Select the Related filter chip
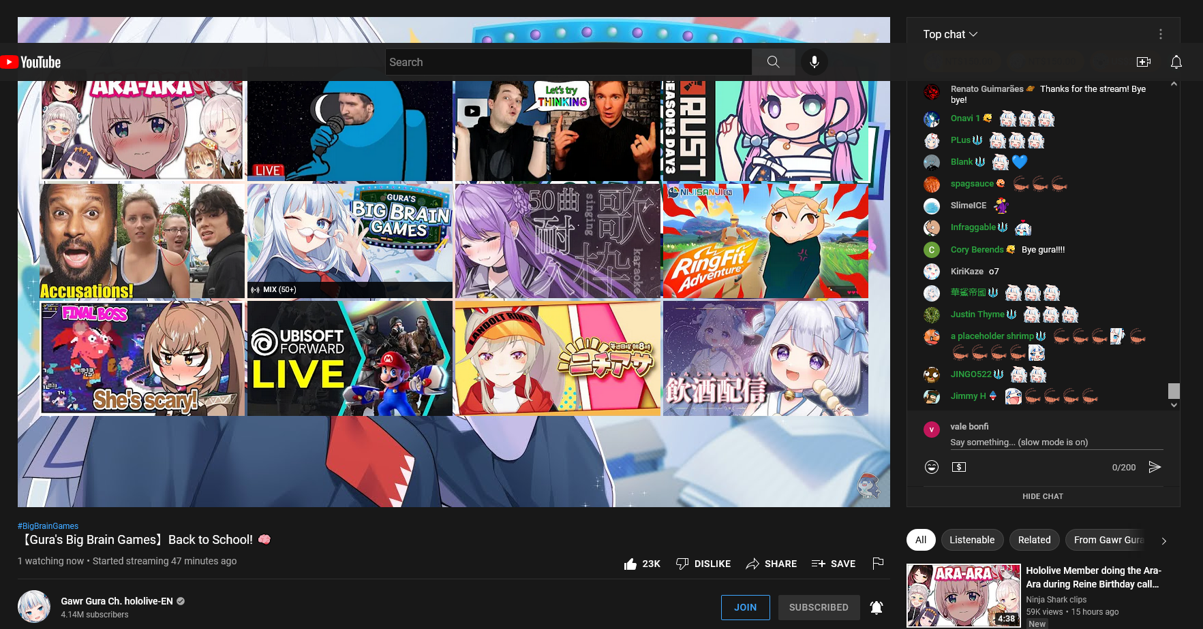 point(1034,540)
